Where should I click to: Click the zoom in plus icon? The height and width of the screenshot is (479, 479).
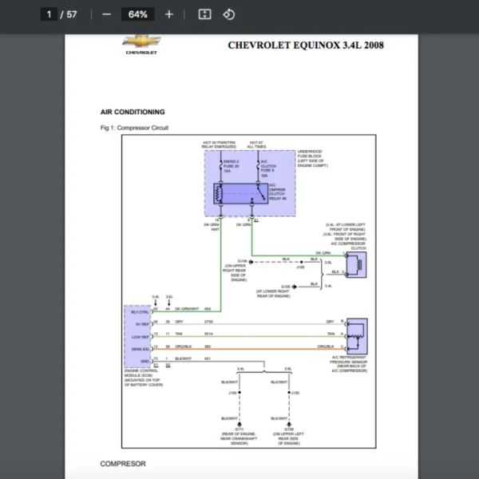[x=168, y=14]
